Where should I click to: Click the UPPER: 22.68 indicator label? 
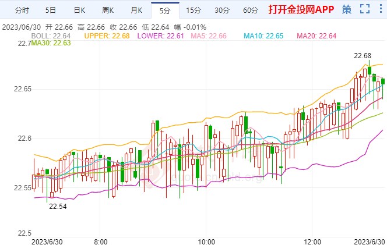(x=107, y=36)
